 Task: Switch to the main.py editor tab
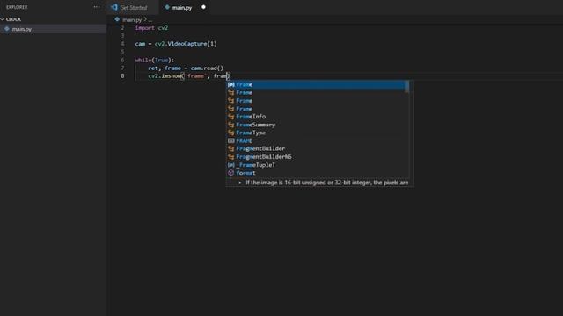tap(182, 8)
